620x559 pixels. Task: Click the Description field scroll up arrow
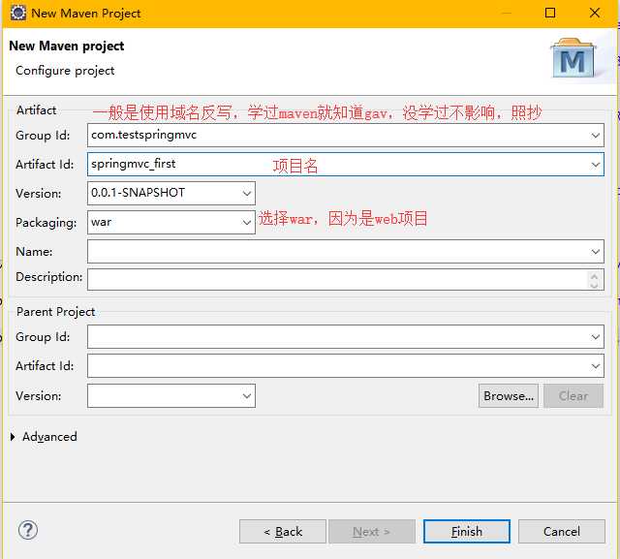click(x=594, y=275)
